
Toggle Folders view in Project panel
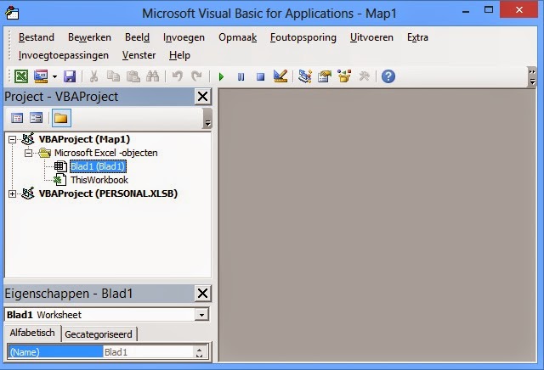(61, 118)
